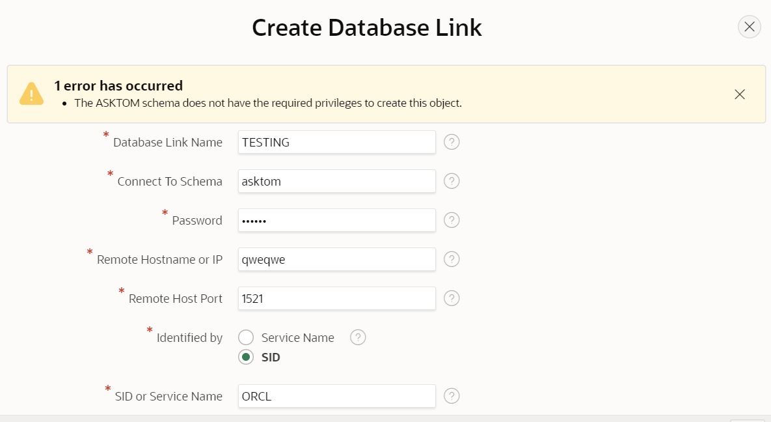Focus the Connect To Schema field
This screenshot has width=771, height=422.
[x=336, y=180]
